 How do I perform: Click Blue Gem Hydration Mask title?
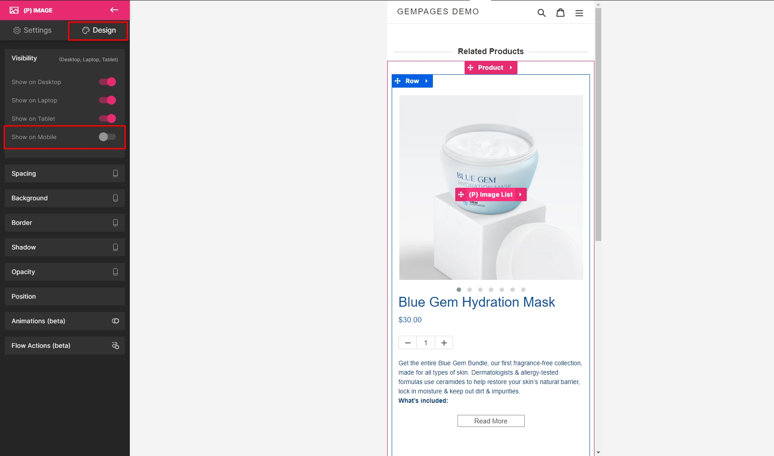click(477, 302)
